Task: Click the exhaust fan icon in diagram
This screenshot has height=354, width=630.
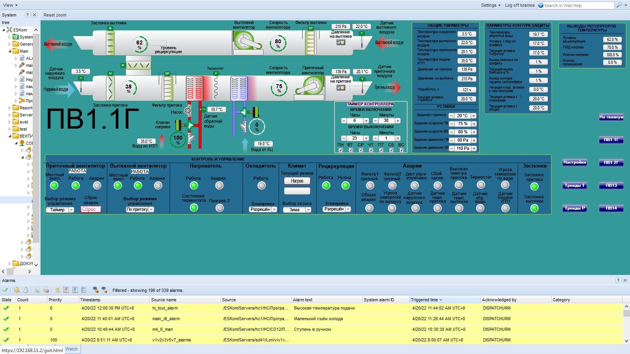Action: (x=244, y=40)
